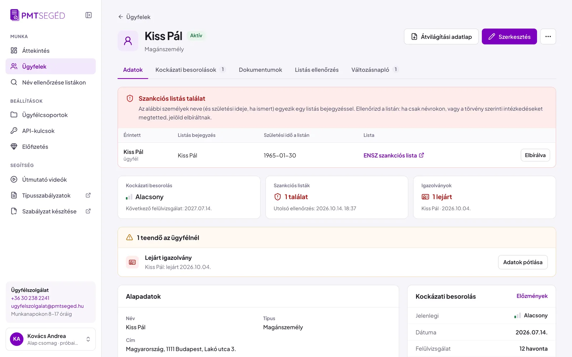Open Áttekintés in the sidebar

point(51,51)
